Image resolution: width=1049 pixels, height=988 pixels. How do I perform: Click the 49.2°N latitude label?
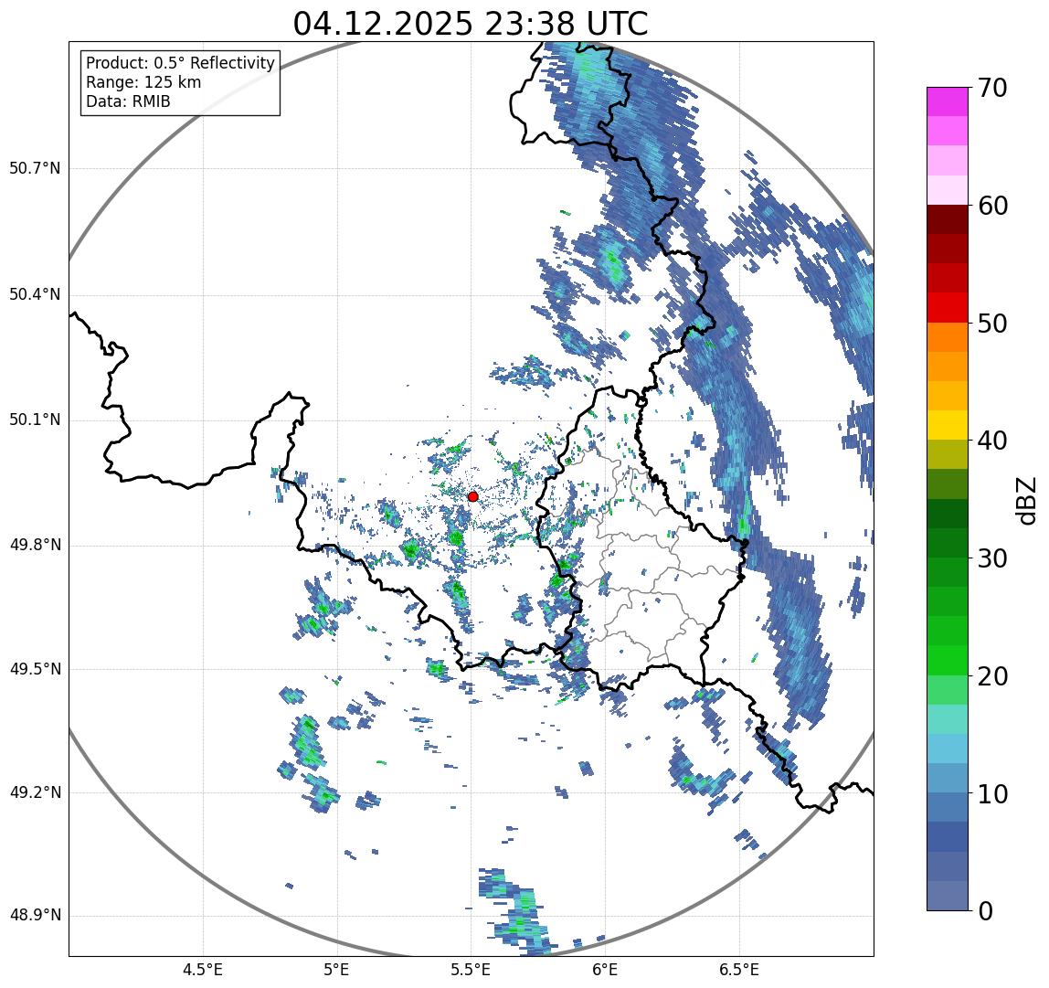point(35,792)
